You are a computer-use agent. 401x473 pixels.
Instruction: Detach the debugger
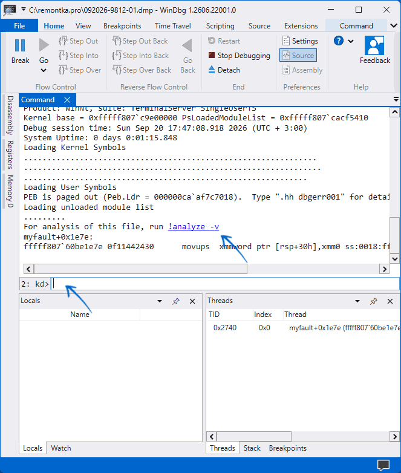click(x=224, y=70)
